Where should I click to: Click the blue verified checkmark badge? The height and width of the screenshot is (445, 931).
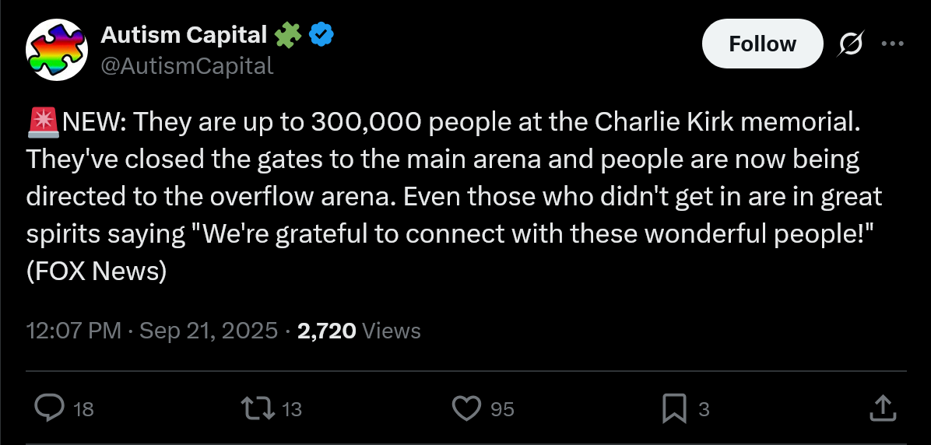[x=321, y=36]
